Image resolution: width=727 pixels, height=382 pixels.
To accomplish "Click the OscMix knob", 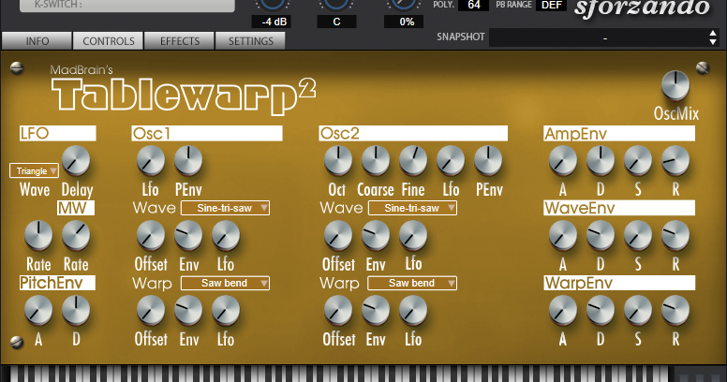I will (x=675, y=85).
